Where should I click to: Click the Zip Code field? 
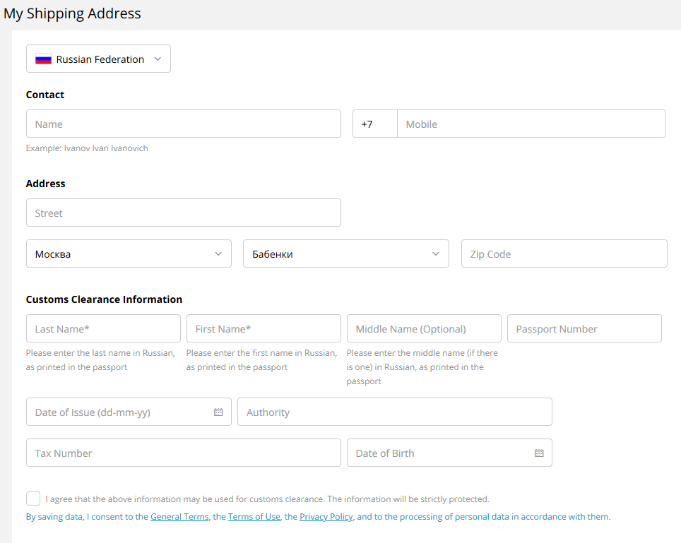coord(564,253)
